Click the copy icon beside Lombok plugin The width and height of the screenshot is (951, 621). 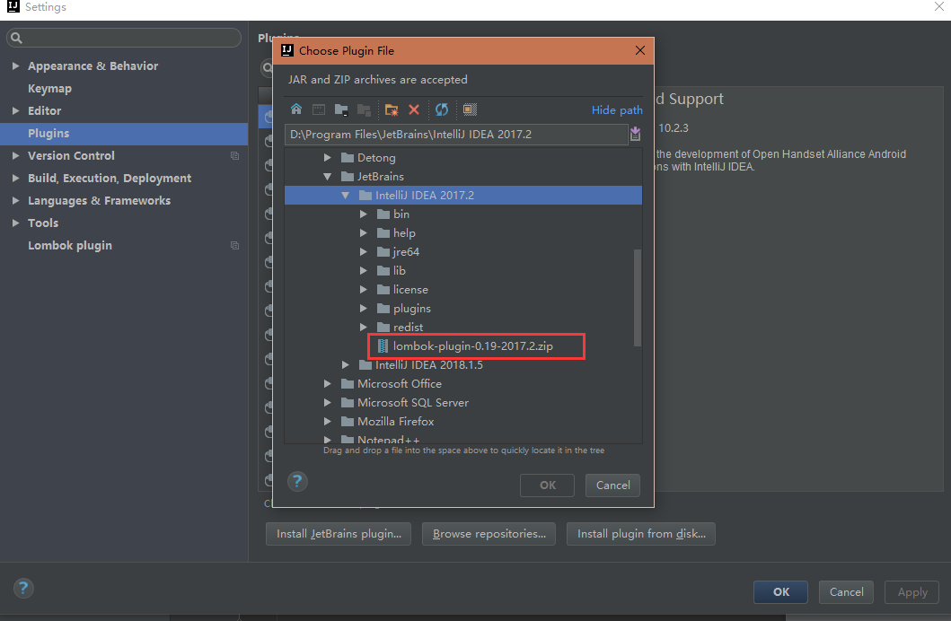point(234,245)
